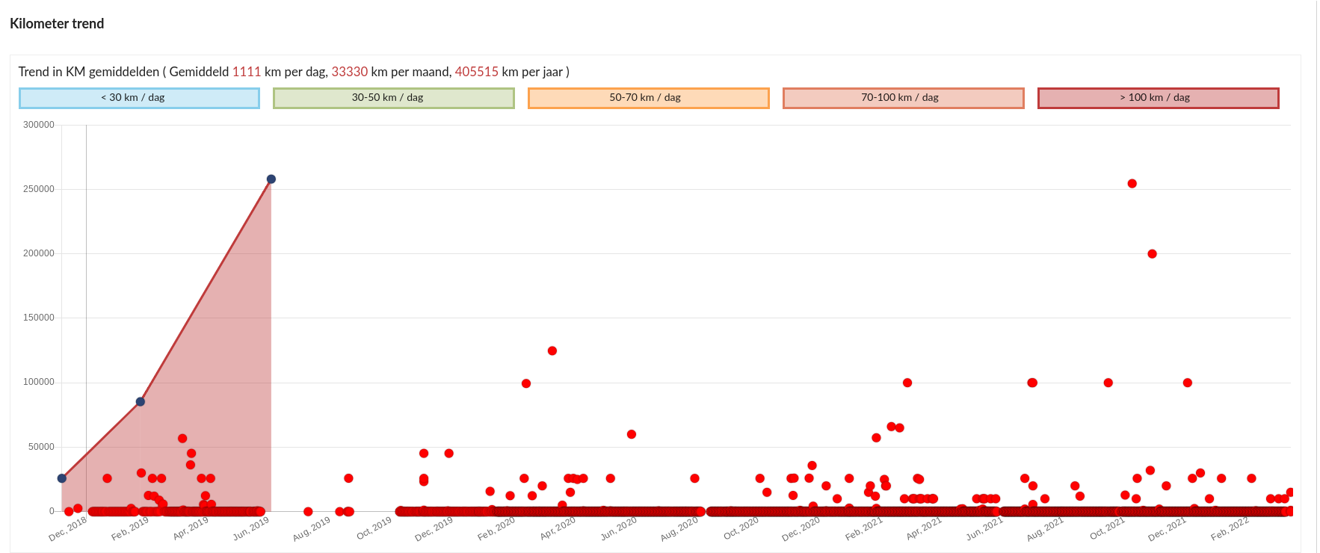Viewport: 1320px width, 553px height.
Task: Click the red dot at 200000
Action: pos(1152,254)
